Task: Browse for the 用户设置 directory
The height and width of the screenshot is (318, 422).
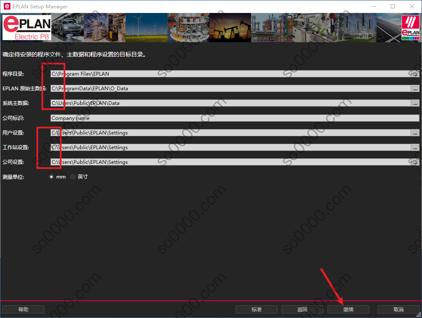Action: click(415, 133)
